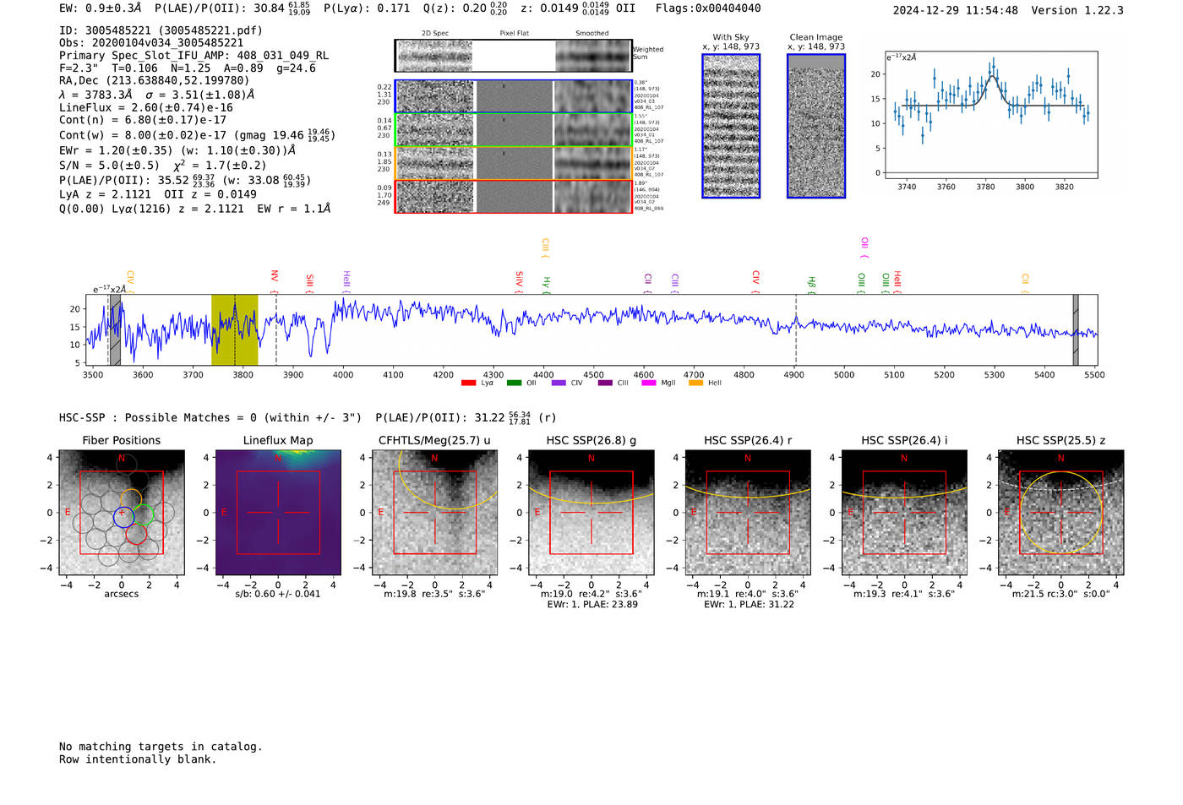Click the gray hatched band near 5460 Å

click(x=1076, y=330)
